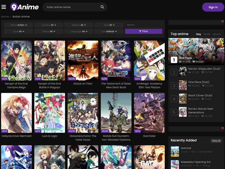Click rank 2 badge for Naruto Shippuden

coord(174,72)
